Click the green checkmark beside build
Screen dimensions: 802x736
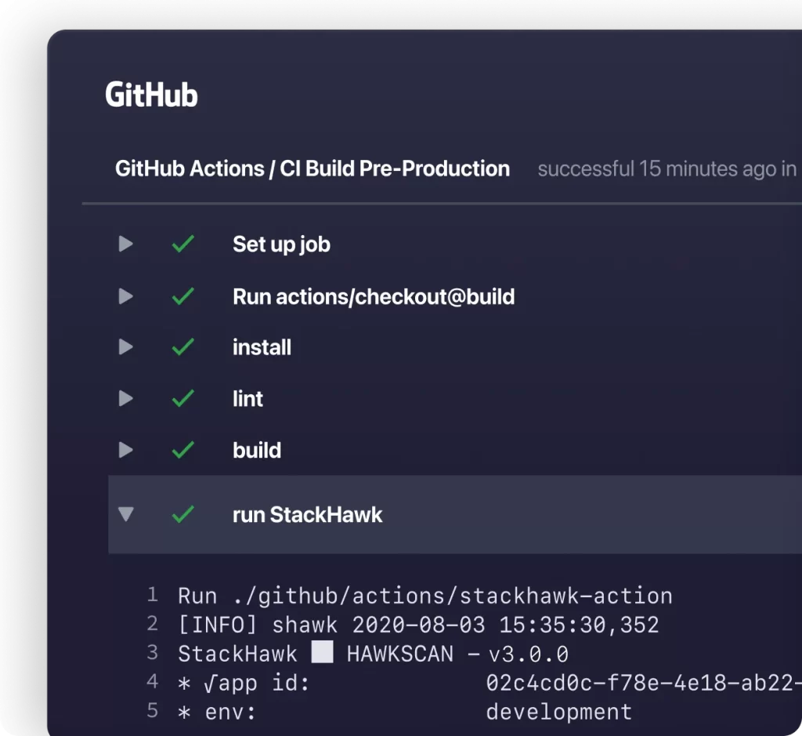pyautogui.click(x=182, y=451)
